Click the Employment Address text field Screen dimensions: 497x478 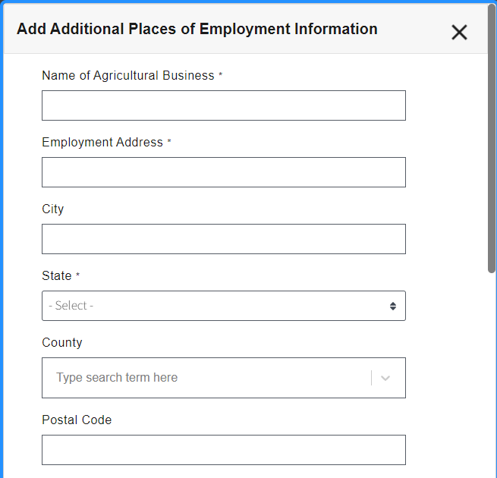click(x=224, y=172)
